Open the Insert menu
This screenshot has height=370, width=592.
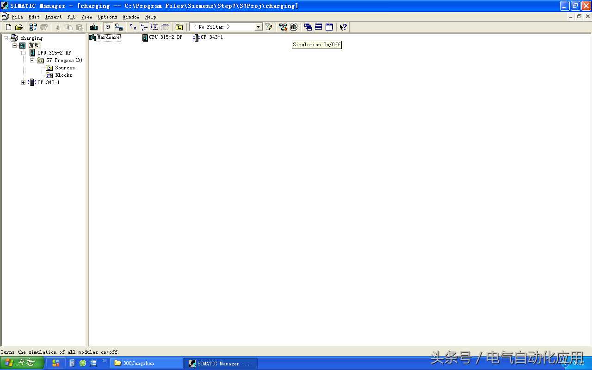53,17
